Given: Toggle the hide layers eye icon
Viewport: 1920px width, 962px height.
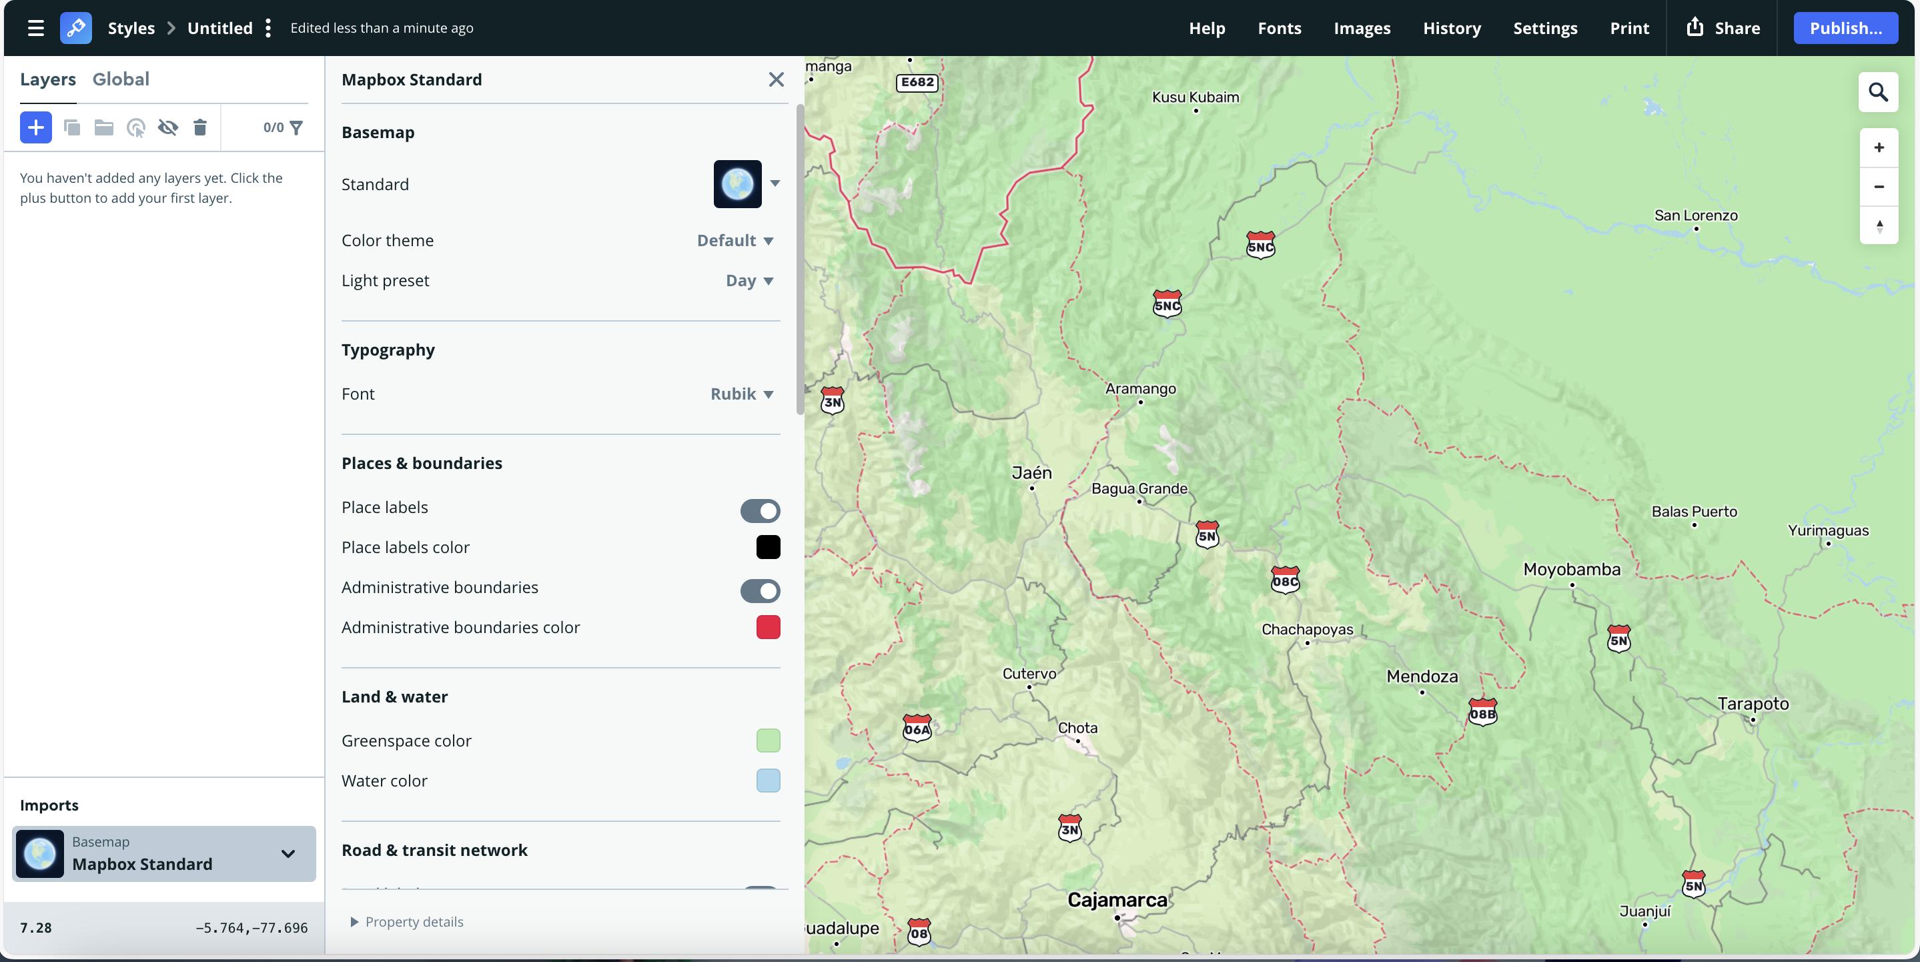Looking at the screenshot, I should tap(167, 127).
